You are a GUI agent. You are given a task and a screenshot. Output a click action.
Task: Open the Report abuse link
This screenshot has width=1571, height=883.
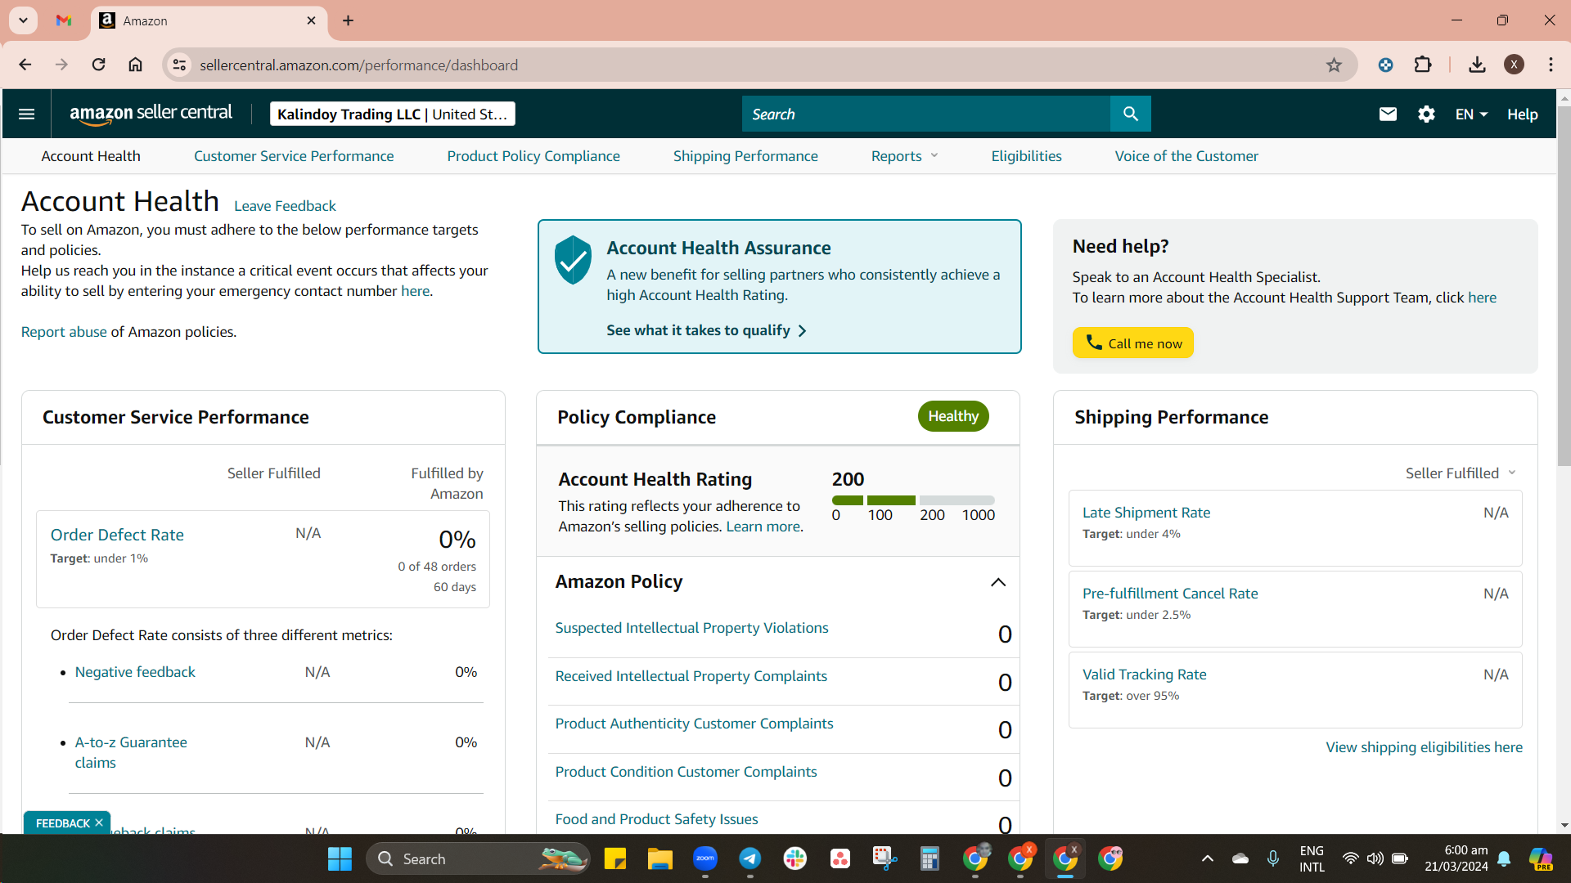pos(64,332)
